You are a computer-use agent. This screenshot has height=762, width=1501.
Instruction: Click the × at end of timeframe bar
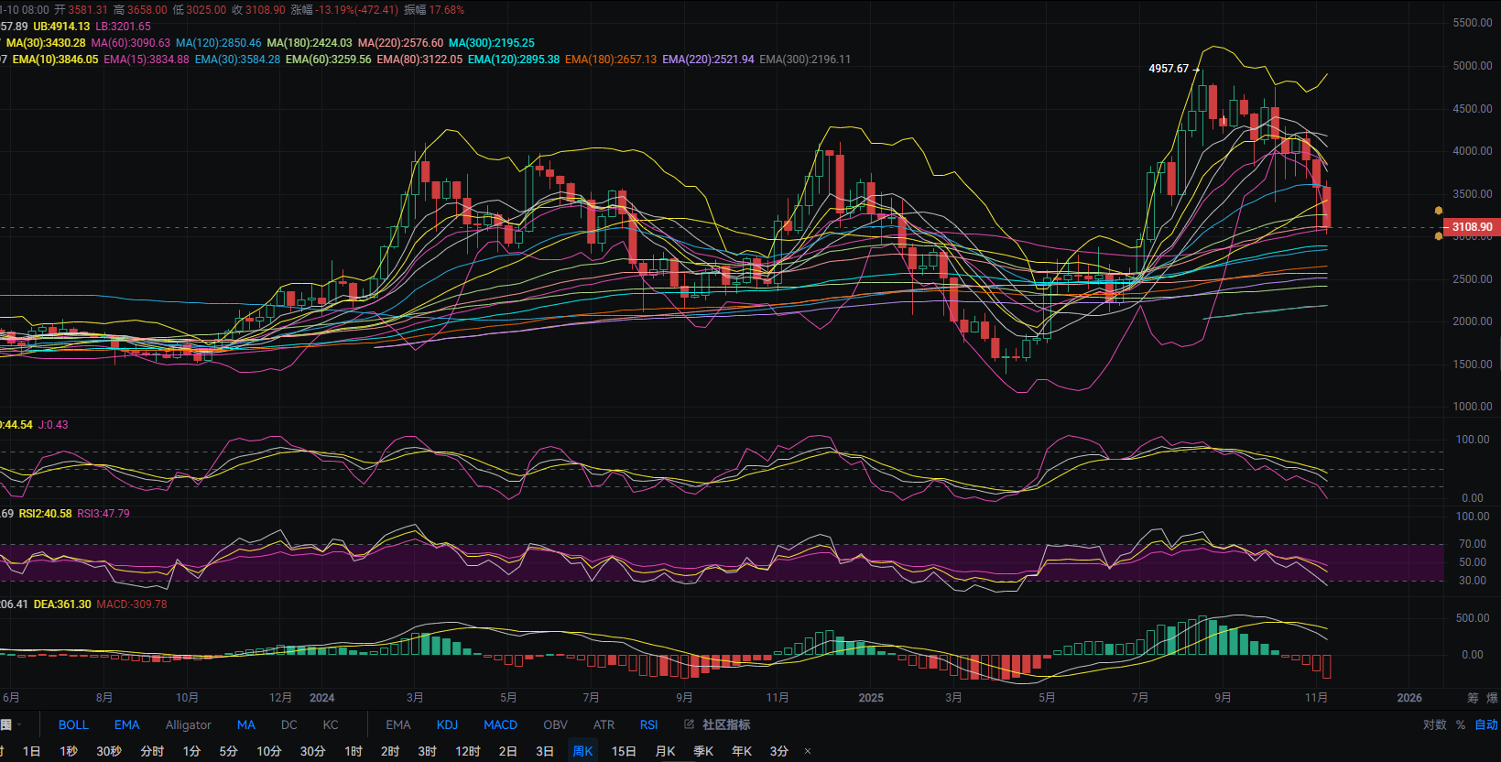pyautogui.click(x=807, y=752)
